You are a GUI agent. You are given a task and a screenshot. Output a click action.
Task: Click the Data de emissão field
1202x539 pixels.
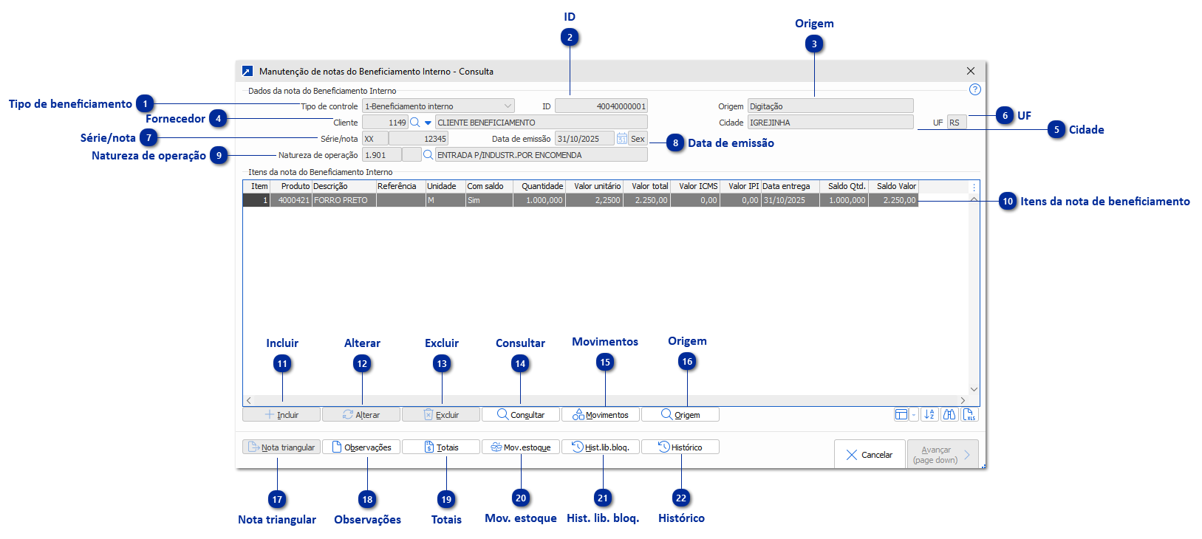point(584,139)
